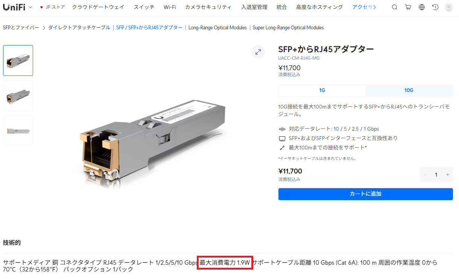Decrease quantity with minus button

(425, 175)
